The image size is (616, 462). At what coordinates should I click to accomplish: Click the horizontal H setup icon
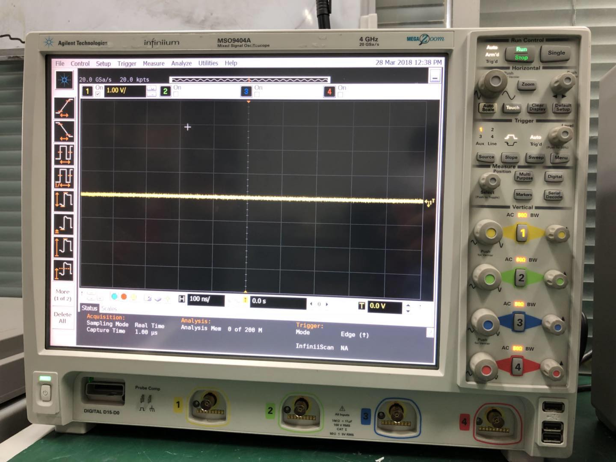(182, 299)
